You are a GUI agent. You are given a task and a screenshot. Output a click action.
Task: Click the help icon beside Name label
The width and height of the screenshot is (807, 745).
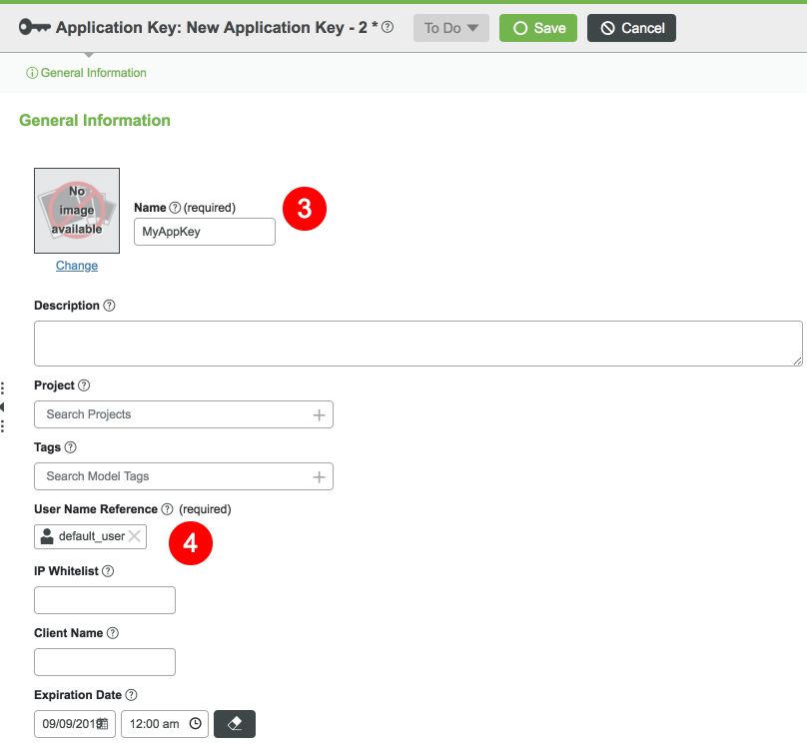coord(175,208)
